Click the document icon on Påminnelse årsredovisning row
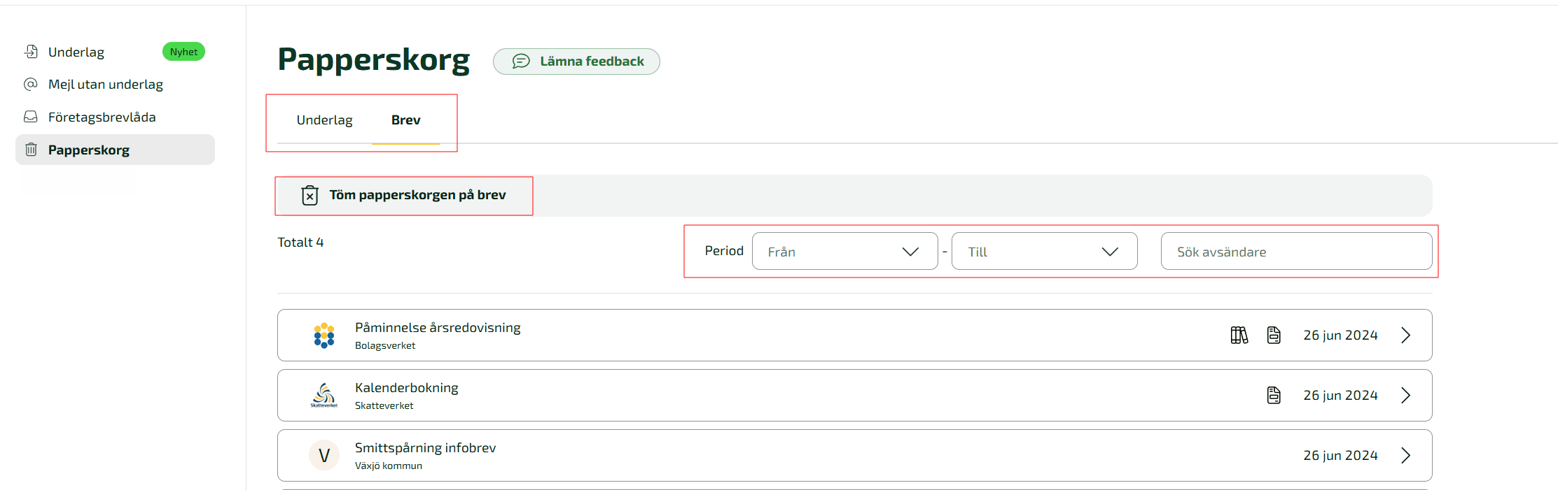Viewport: 1558px width, 490px height. pyautogui.click(x=1274, y=336)
